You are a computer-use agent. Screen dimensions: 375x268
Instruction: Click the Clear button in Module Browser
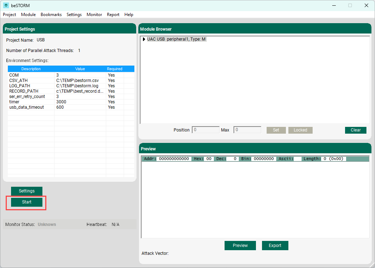[355, 130]
